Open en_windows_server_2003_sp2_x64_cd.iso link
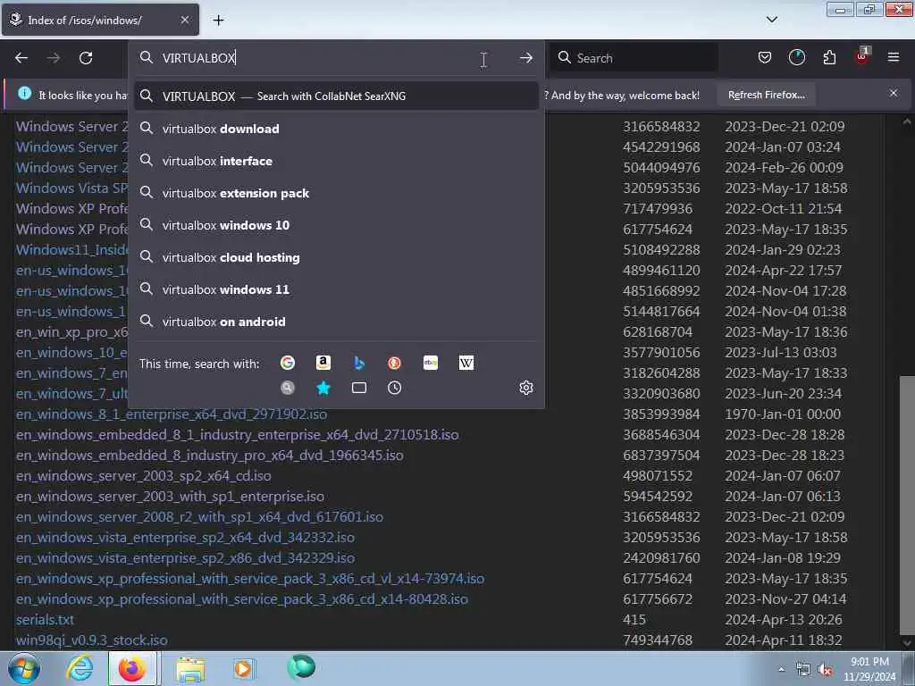This screenshot has height=686, width=915. pos(144,476)
